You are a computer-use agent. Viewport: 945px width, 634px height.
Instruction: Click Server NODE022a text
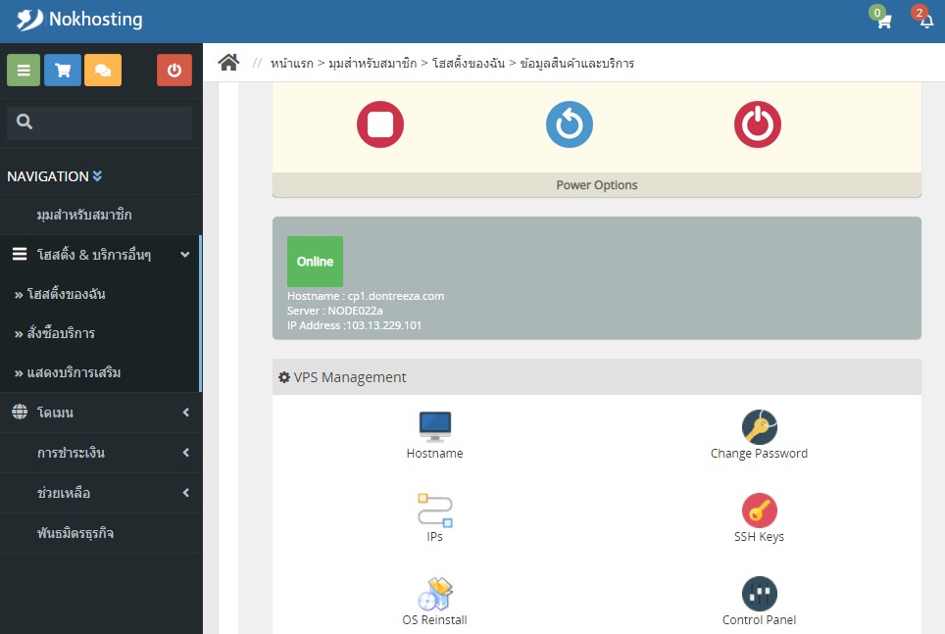pos(335,311)
